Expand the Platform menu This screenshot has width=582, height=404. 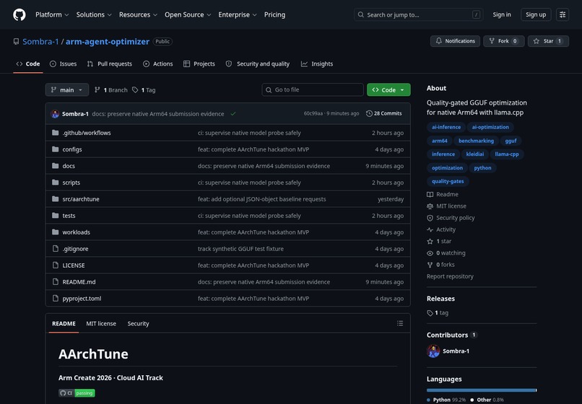(52, 15)
